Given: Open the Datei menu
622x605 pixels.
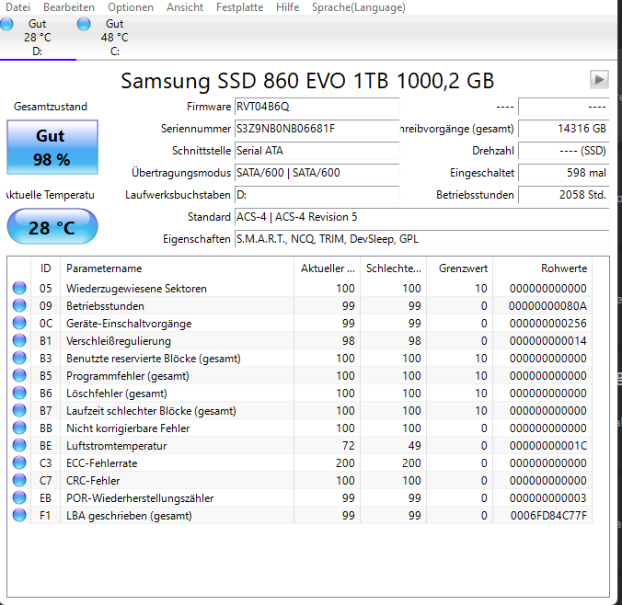Looking at the screenshot, I should coord(17,7).
